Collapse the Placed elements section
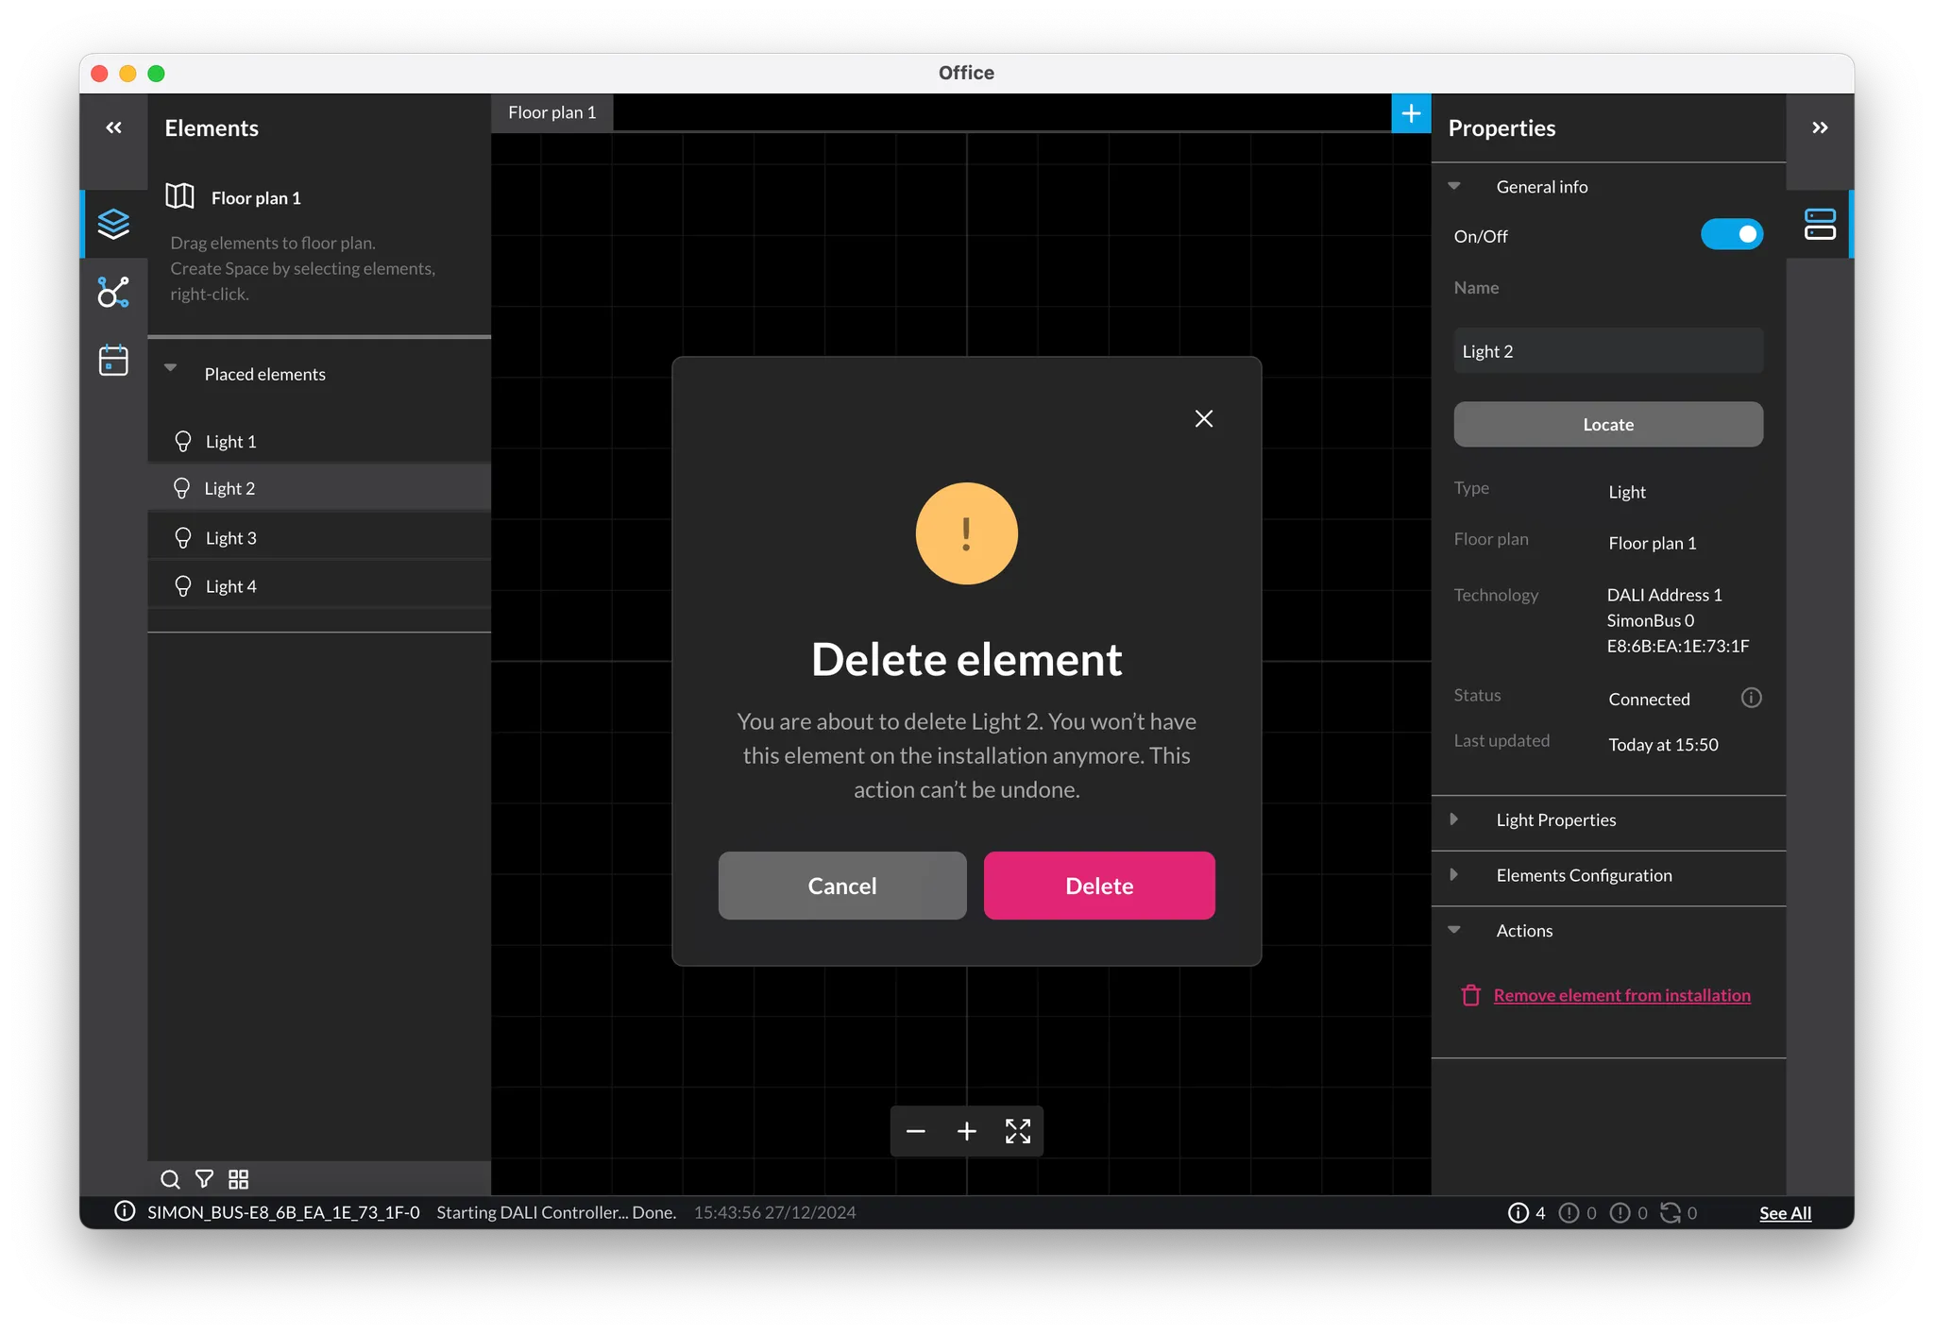 pyautogui.click(x=171, y=368)
